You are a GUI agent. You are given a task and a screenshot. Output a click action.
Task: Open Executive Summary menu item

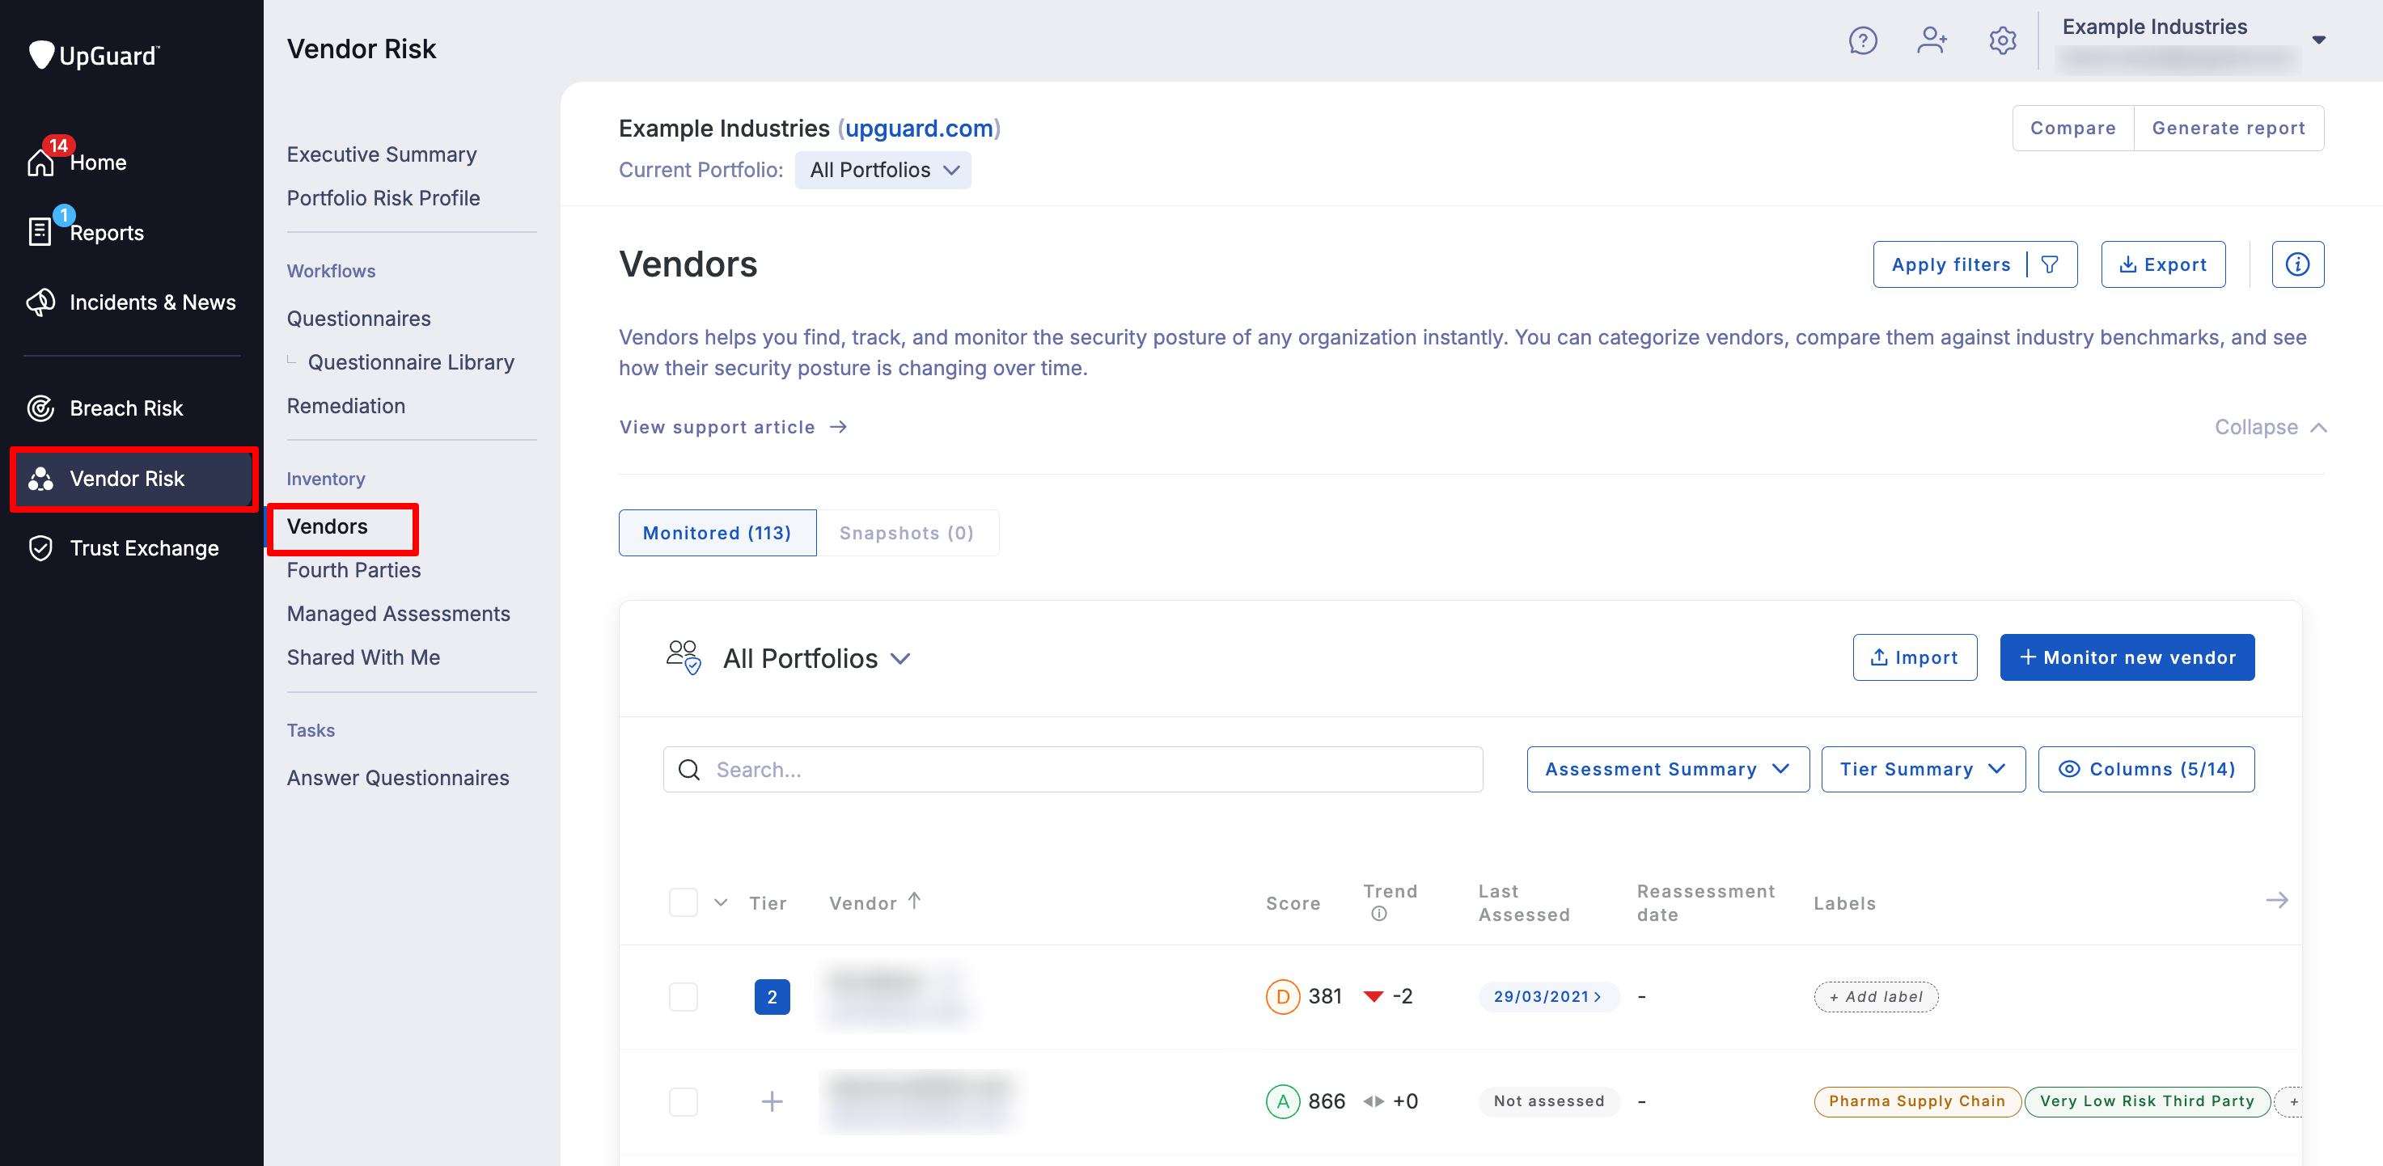pyautogui.click(x=381, y=154)
